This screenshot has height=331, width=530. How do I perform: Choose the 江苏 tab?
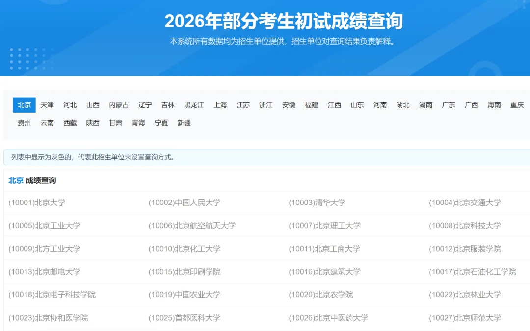tap(243, 105)
